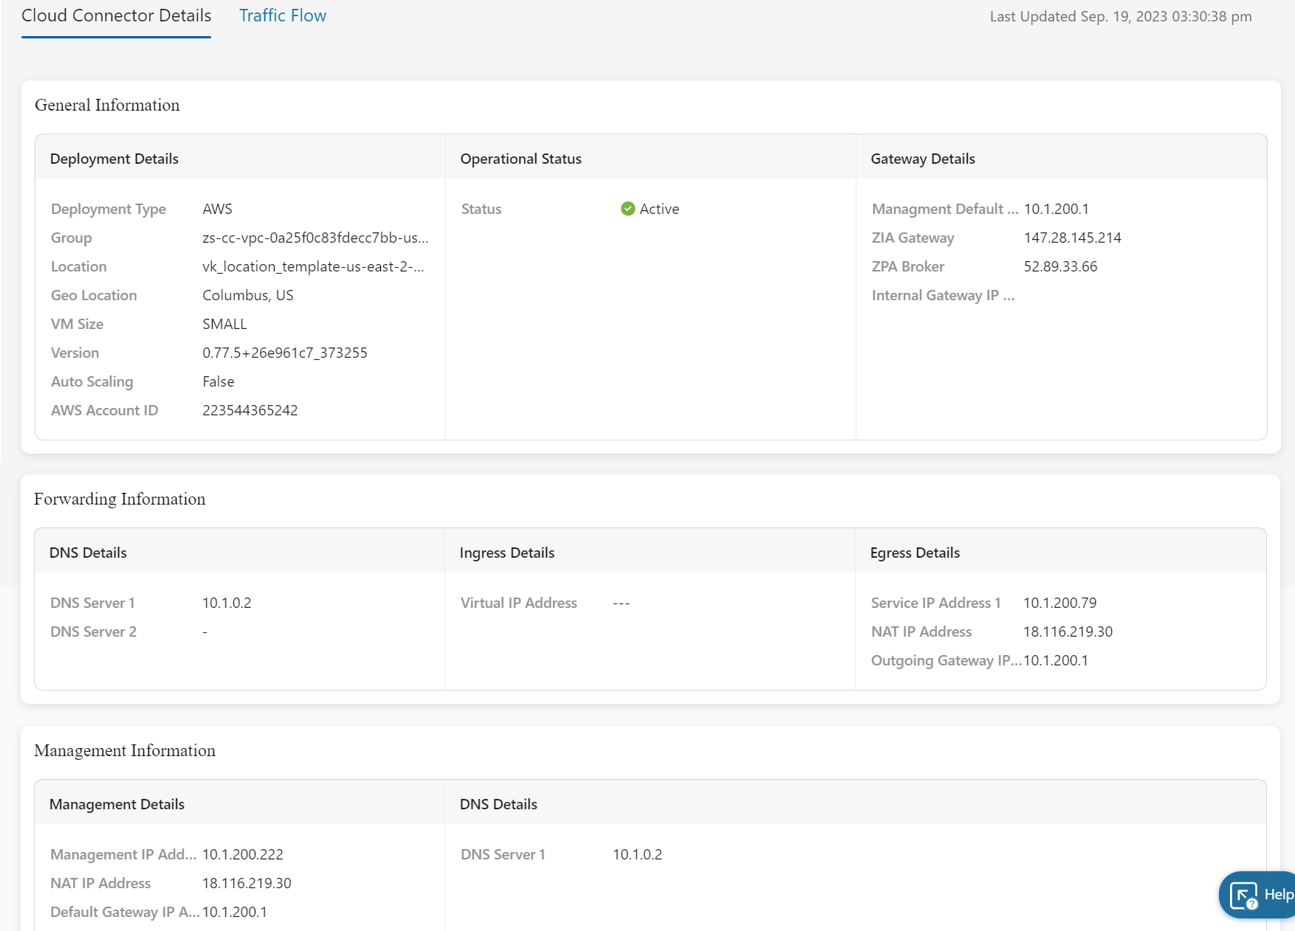Click the General Information section header
1295x931 pixels.
(x=106, y=105)
